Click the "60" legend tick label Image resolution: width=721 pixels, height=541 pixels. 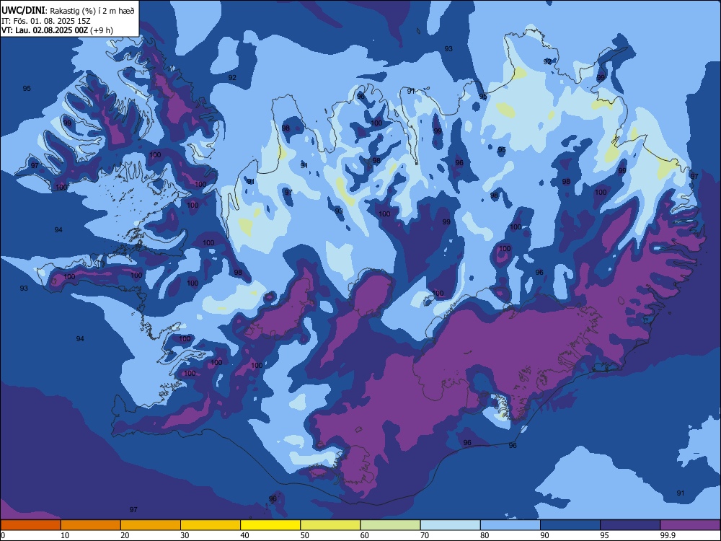point(365,535)
